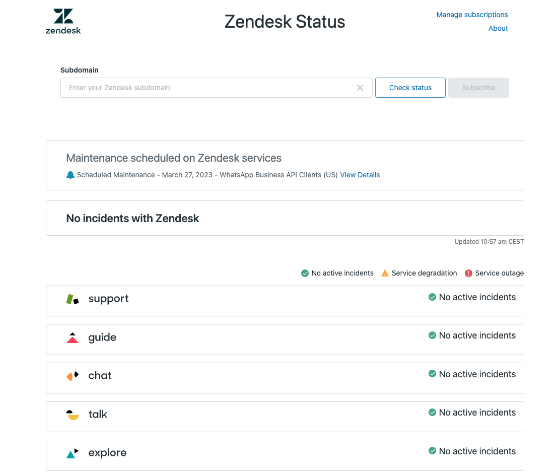Click the guide product icon
Image resolution: width=559 pixels, height=475 pixels.
click(73, 337)
